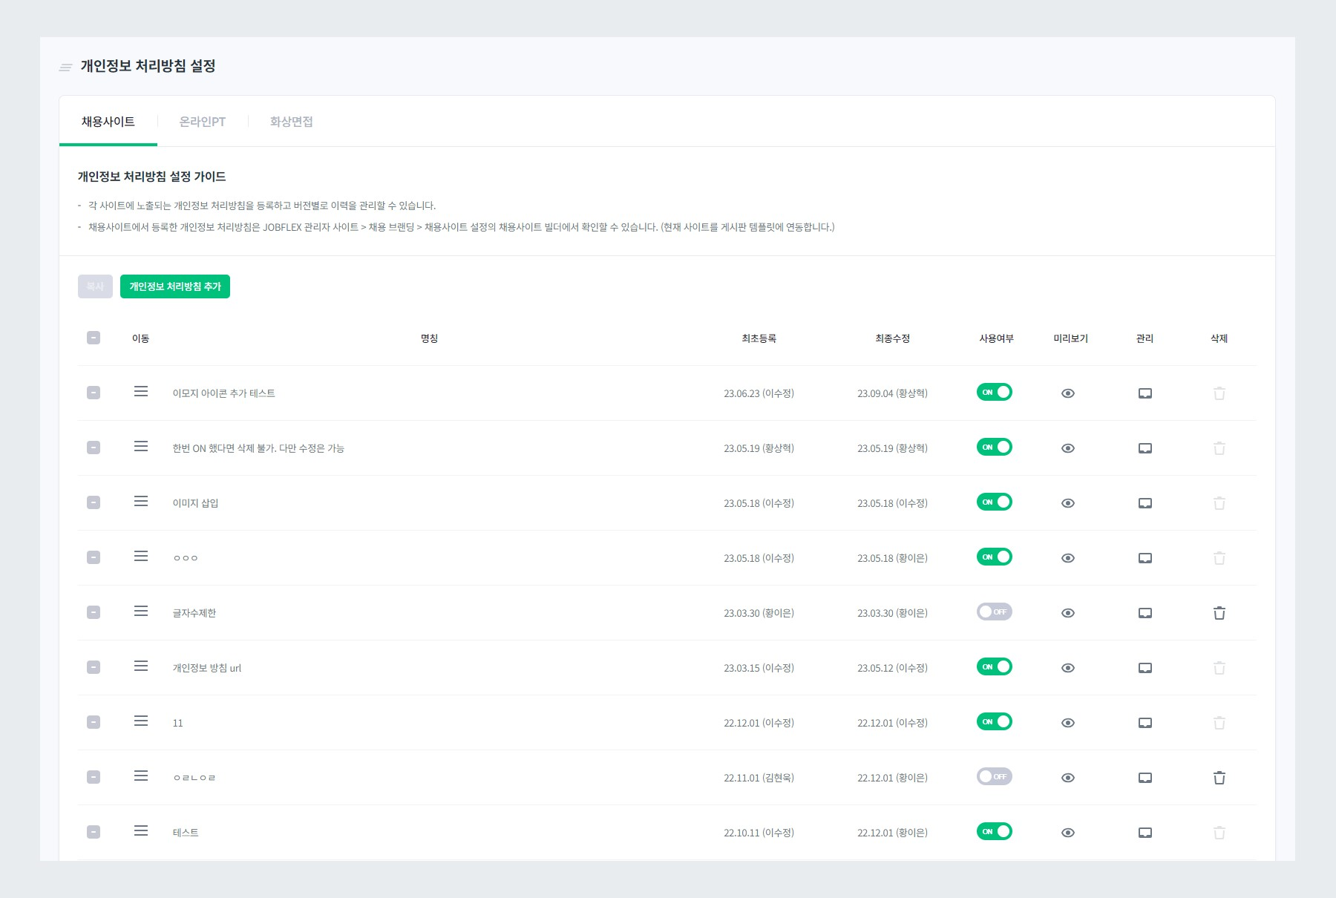Open management icon for 이미지 삽입 row
The height and width of the screenshot is (898, 1336).
tap(1145, 503)
